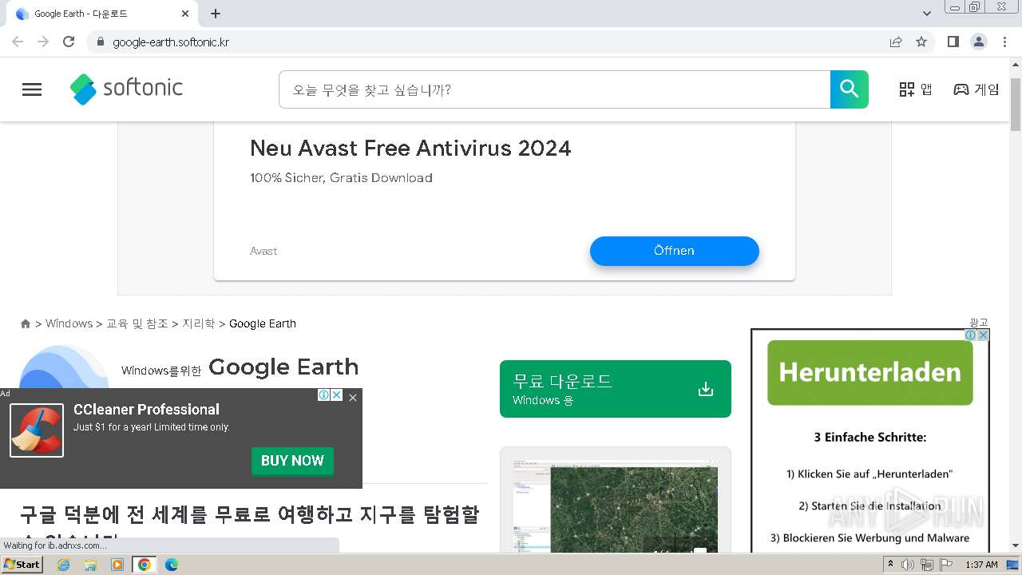
Task: Close the right sidebar ad with its X
Action: click(984, 335)
